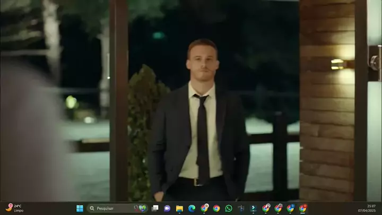Click the colorful search highlight image in Pesquisar box
The image size is (382, 215).
tap(141, 208)
